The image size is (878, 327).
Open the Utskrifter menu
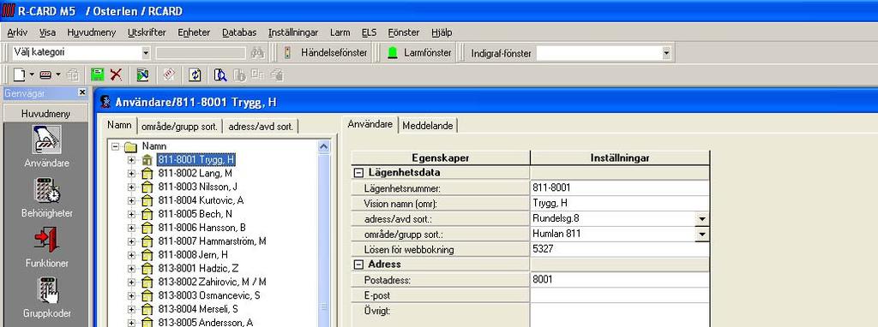[147, 33]
